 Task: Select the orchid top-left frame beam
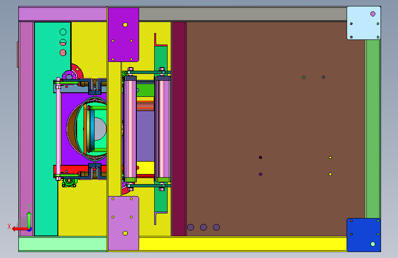pos(63,14)
